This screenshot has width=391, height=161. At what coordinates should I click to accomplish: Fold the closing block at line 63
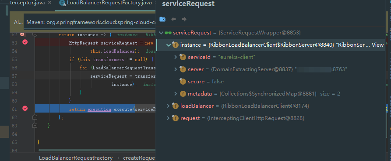[x=35, y=125]
